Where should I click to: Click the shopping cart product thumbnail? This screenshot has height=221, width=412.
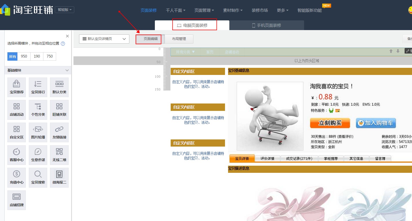tap(270, 116)
